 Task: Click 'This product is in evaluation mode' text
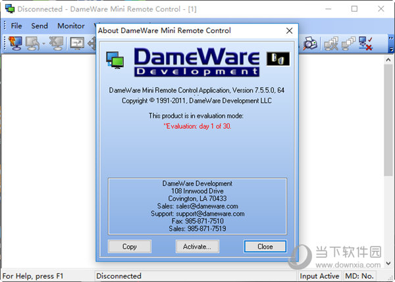(196, 116)
